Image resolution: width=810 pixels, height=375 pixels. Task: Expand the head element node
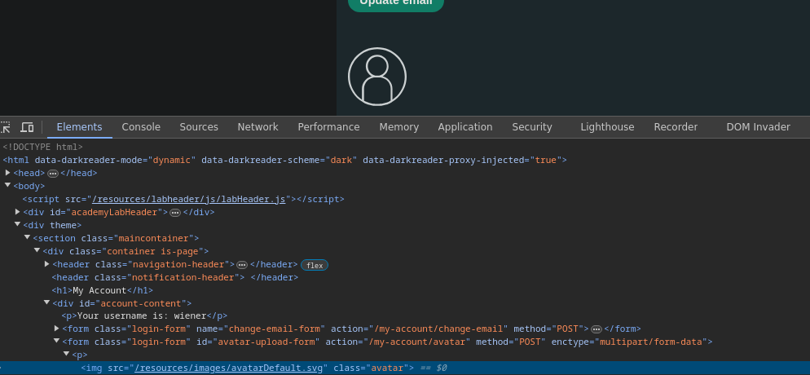point(8,173)
